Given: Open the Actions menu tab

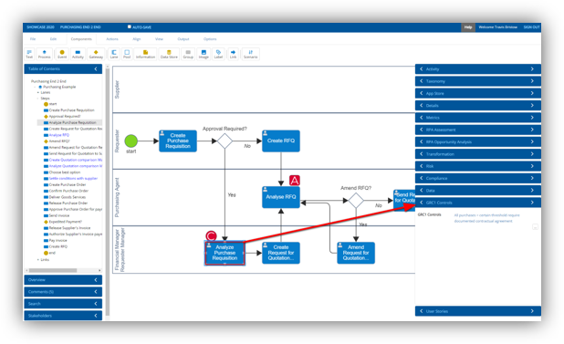Looking at the screenshot, I should coord(112,39).
